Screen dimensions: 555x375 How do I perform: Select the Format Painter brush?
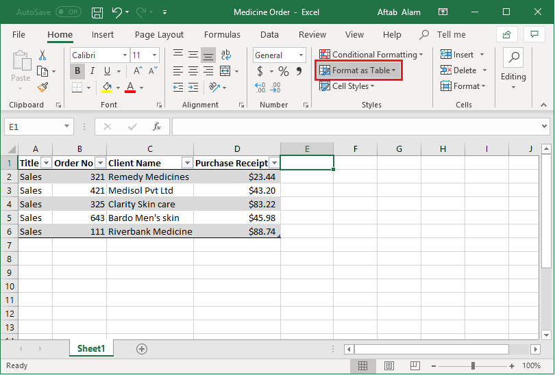coord(42,88)
